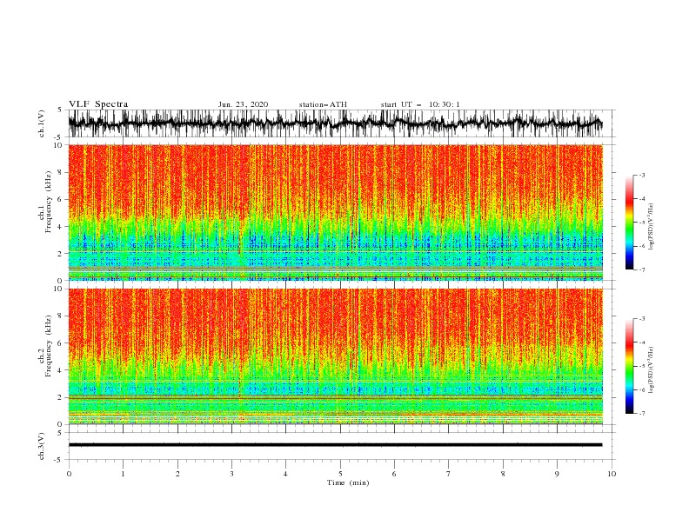Click the 'VLF Spectra' title text
The width and height of the screenshot is (689, 532).
point(98,104)
